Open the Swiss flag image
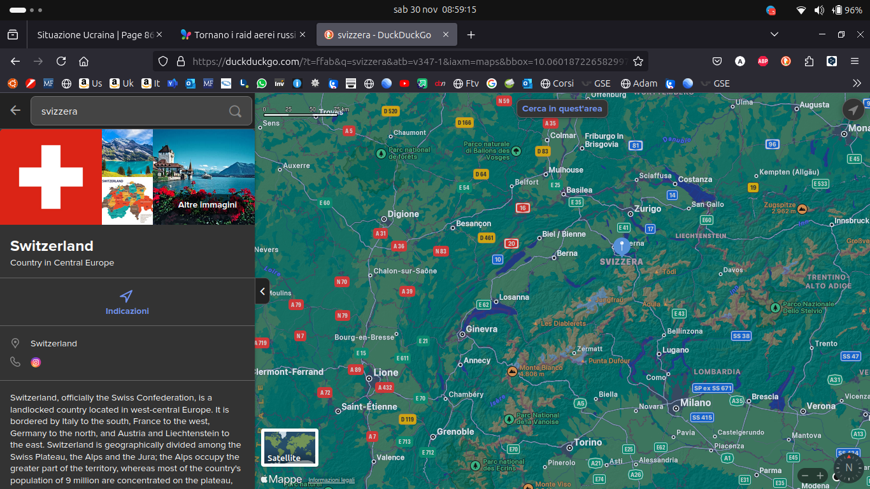The width and height of the screenshot is (870, 489). pyautogui.click(x=51, y=177)
